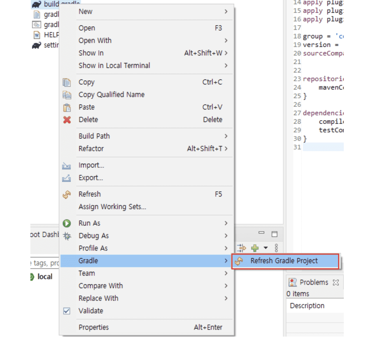Viewport: 377px width, 342px height.
Task: Click the Description column header
Action: tap(307, 306)
